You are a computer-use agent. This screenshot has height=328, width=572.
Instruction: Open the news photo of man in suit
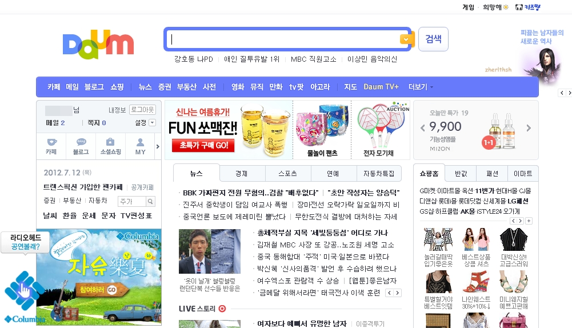tap(209, 251)
